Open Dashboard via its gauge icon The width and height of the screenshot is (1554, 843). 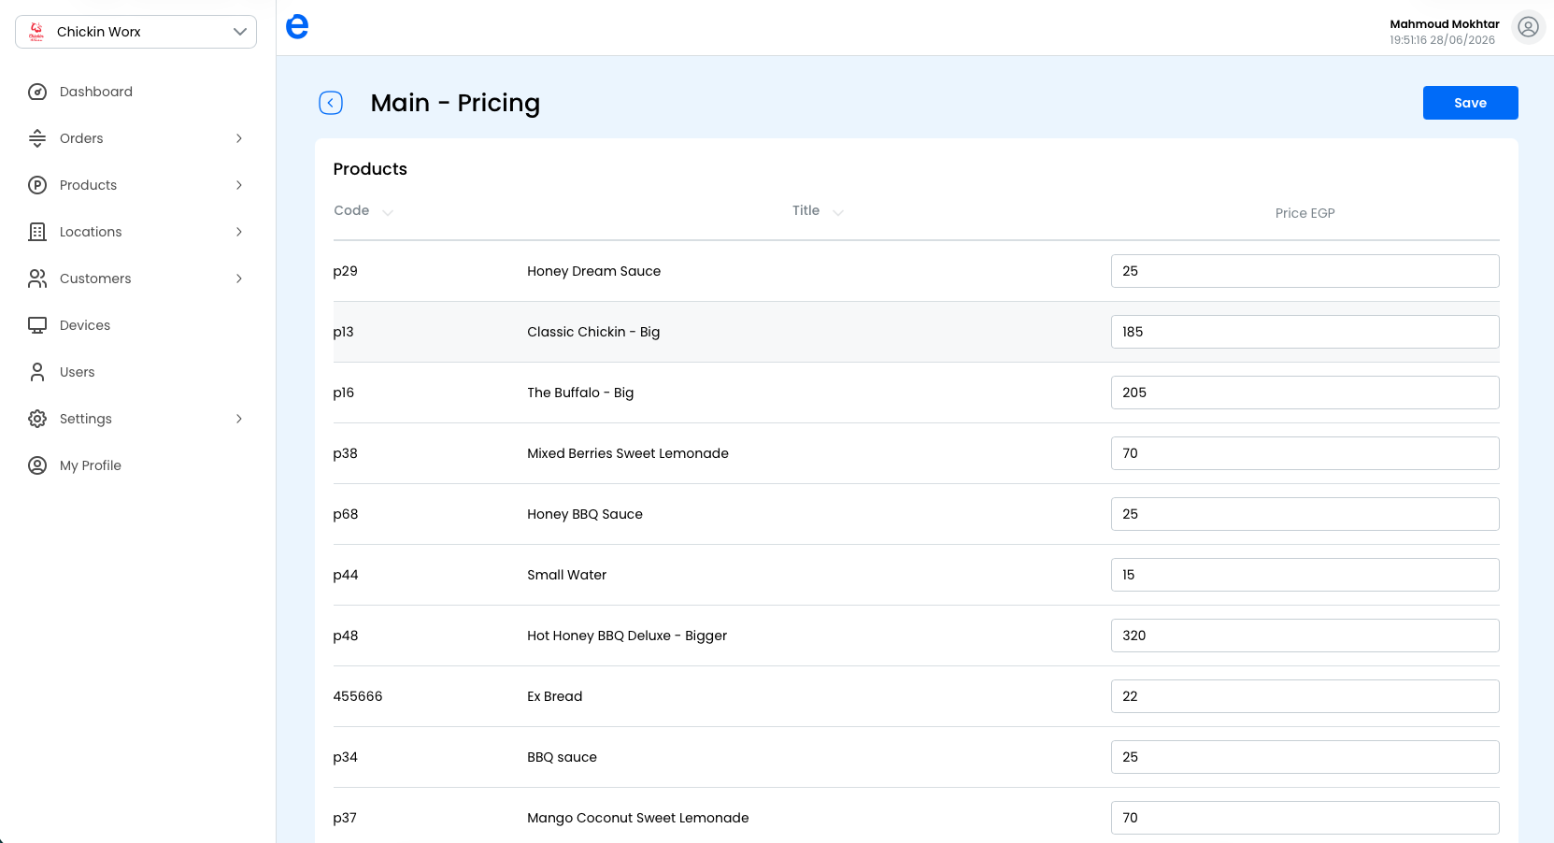[x=37, y=92]
